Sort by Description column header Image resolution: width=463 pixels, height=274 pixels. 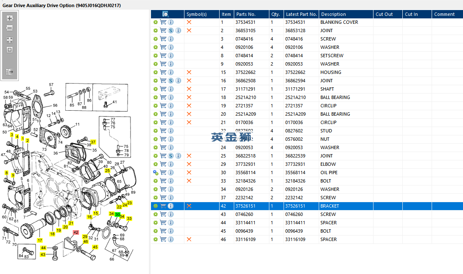346,14
